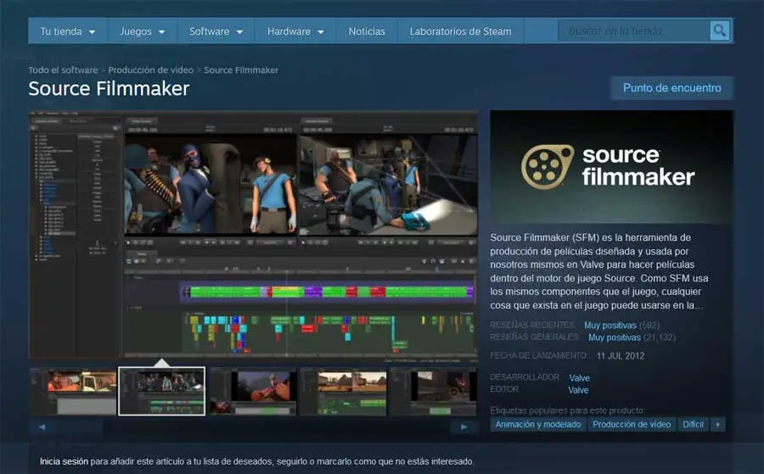
Task: Open the editor Valve link
Action: (x=578, y=390)
